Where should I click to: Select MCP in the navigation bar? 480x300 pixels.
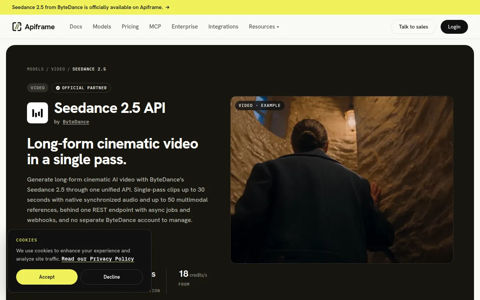(155, 27)
